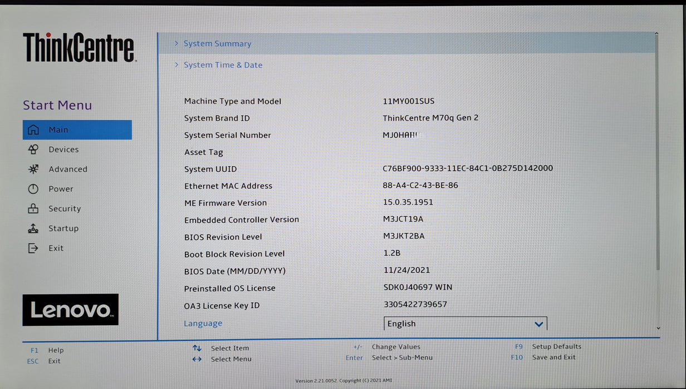This screenshot has width=686, height=389.
Task: Open the Main menu
Action: point(77,129)
